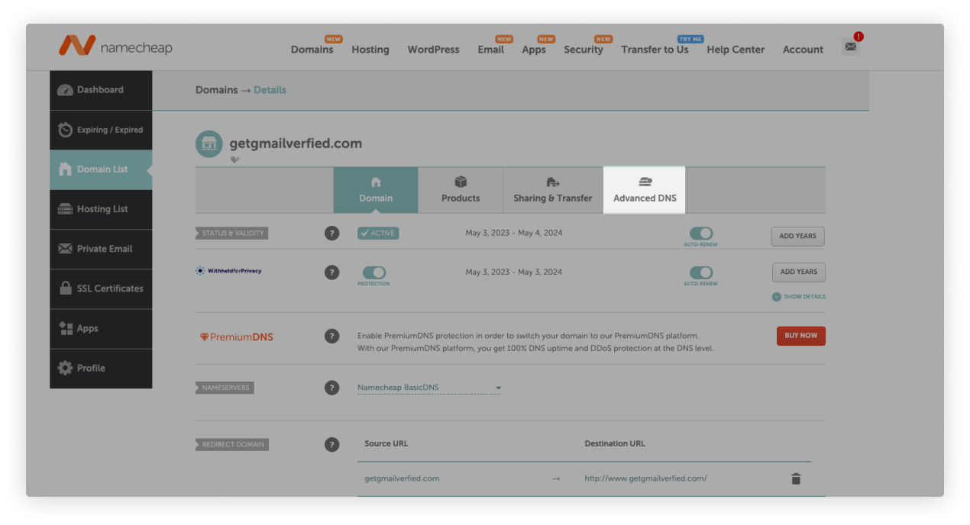The width and height of the screenshot is (970, 525).
Task: Click the Hosting List server icon
Action: point(66,209)
